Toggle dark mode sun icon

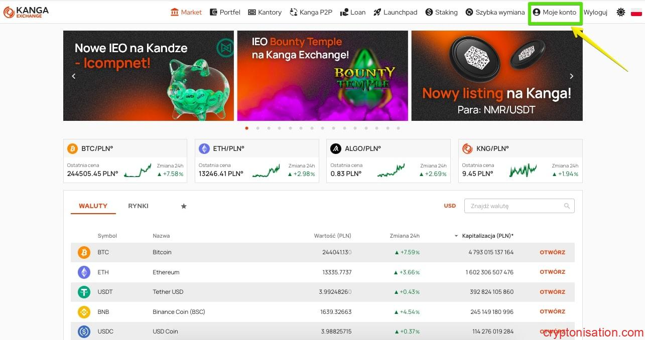point(621,12)
